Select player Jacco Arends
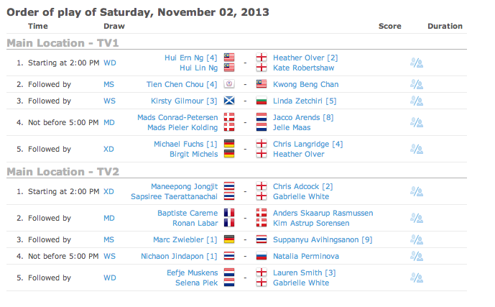 coord(297,117)
